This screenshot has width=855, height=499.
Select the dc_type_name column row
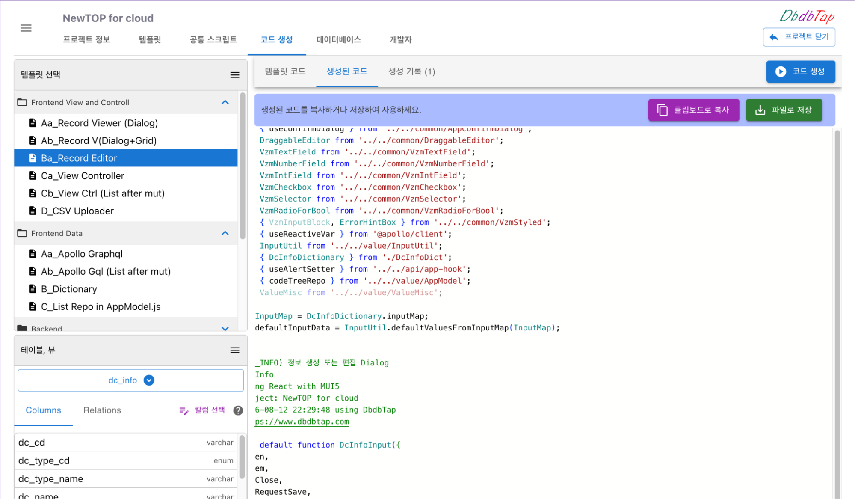pyautogui.click(x=126, y=479)
